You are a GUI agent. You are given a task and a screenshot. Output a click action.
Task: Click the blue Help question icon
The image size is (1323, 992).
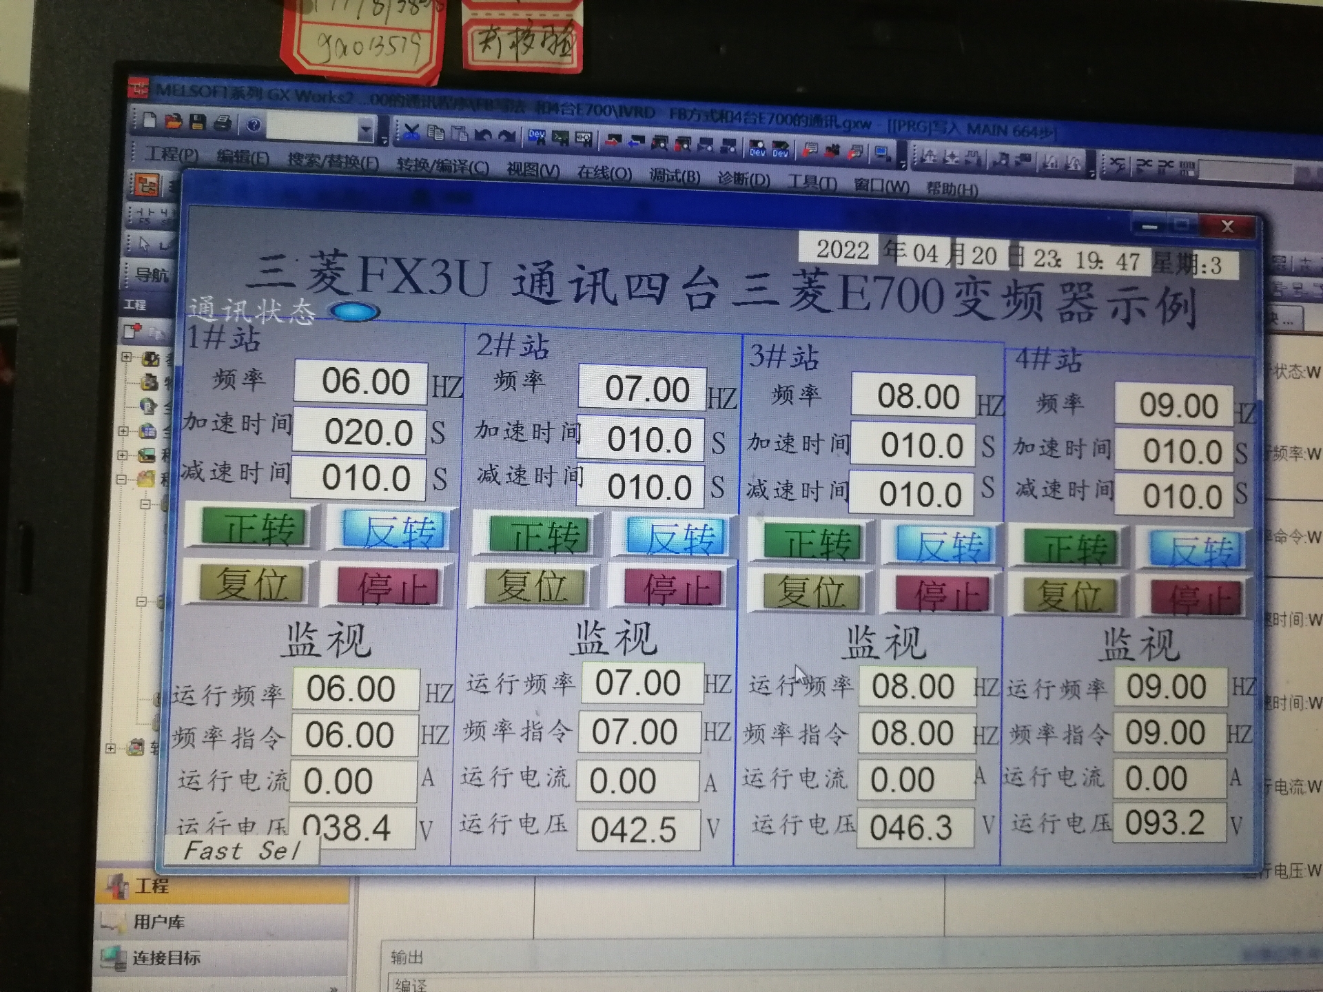point(254,125)
